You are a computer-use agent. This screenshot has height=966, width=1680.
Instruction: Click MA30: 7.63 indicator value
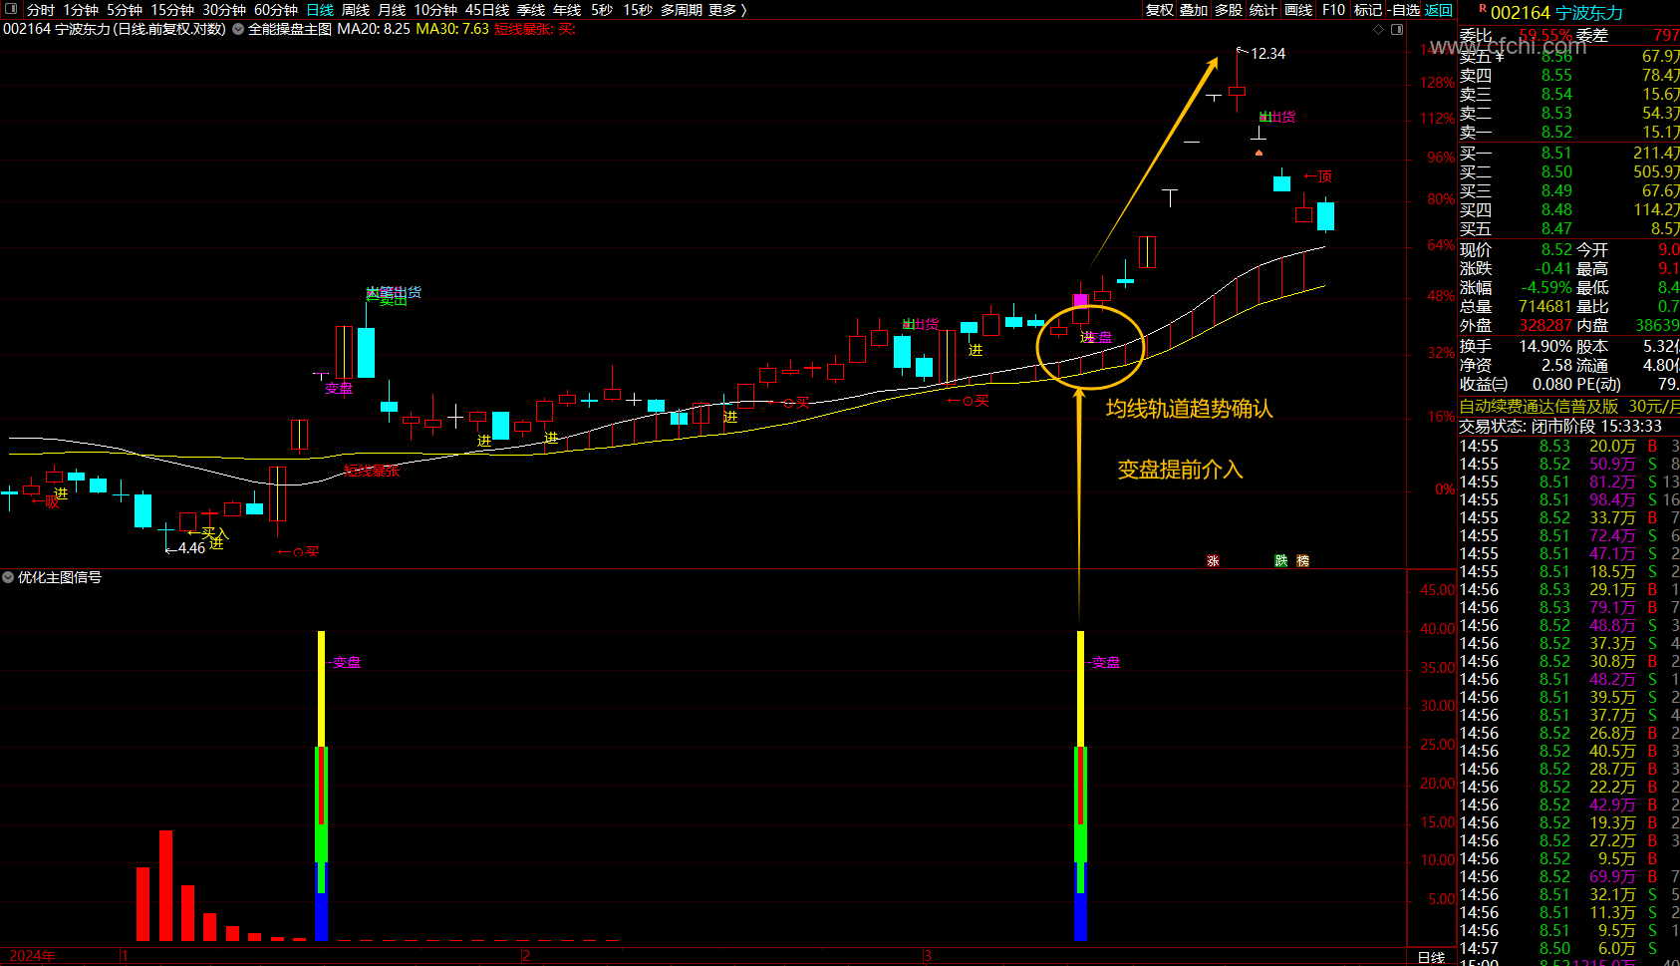coord(452,29)
